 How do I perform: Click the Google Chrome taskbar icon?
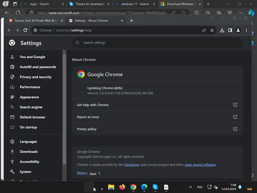(x=133, y=187)
